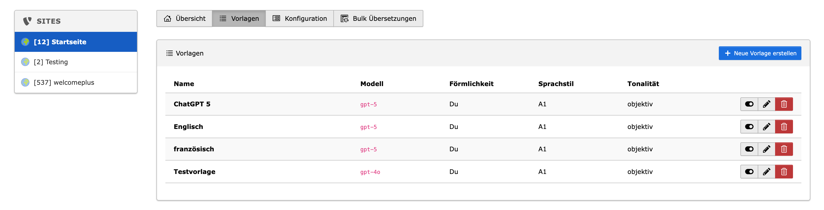Delete the Testvorlage template
The height and width of the screenshot is (210, 824).
tap(784, 172)
